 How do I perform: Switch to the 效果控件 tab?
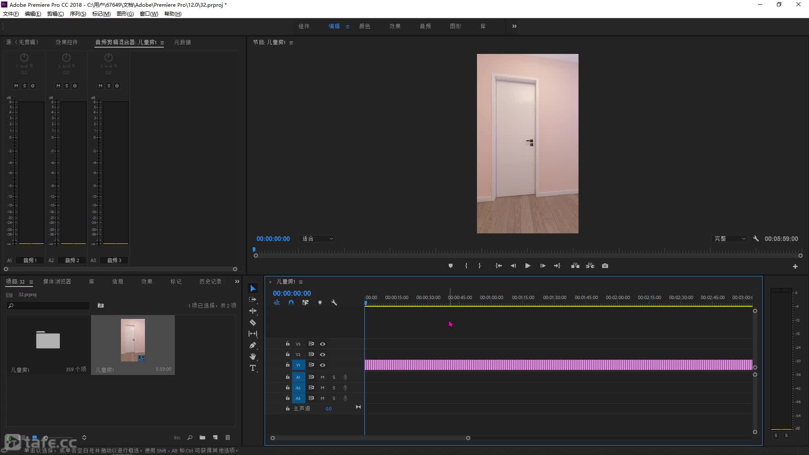click(x=67, y=42)
